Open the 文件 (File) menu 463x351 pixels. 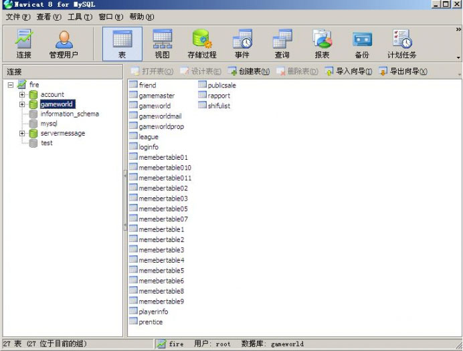pos(18,17)
